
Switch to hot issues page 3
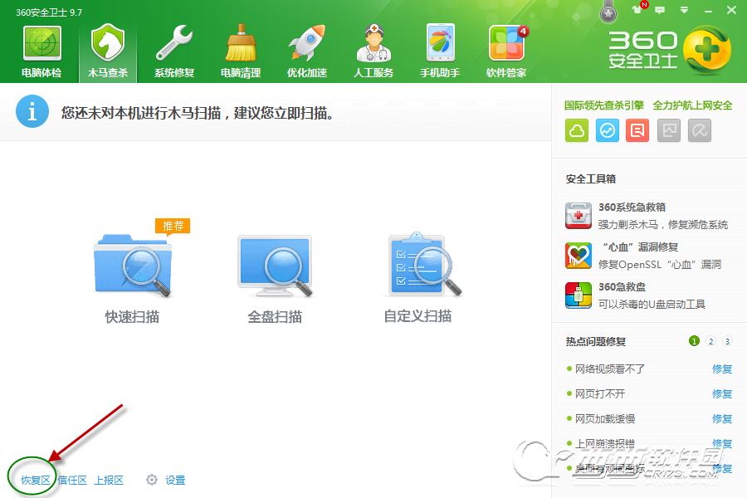coord(727,341)
